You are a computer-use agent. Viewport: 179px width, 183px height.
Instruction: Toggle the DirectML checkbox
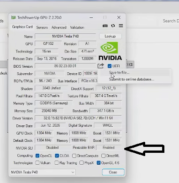103,156
